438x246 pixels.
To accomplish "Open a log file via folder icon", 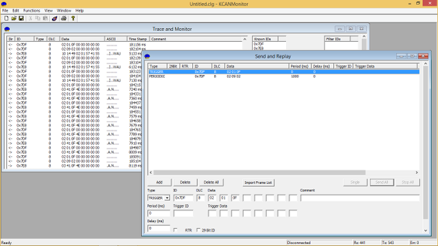I will coord(14,18).
